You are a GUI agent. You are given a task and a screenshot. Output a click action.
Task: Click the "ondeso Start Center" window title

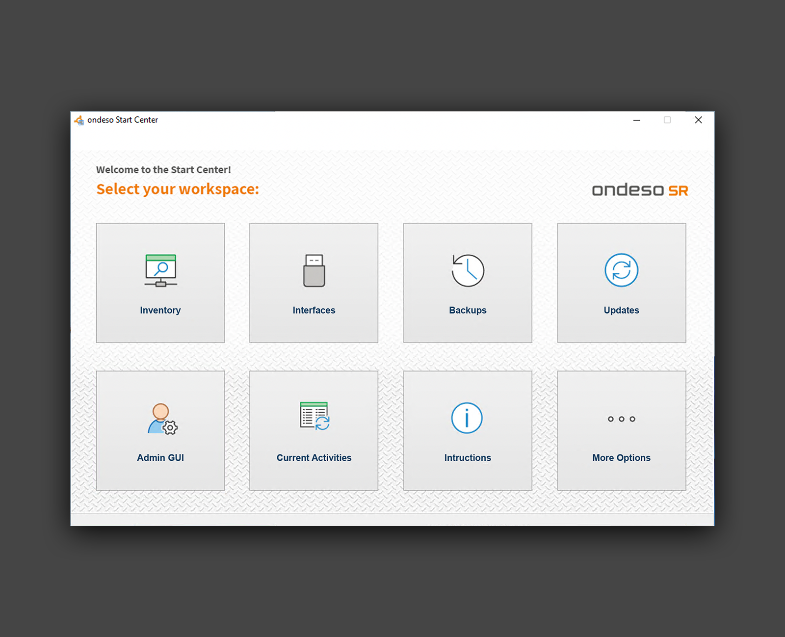click(x=123, y=120)
